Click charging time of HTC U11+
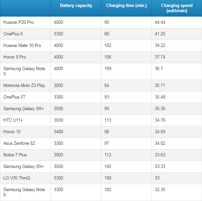The height and width of the screenshot is (201, 202). coord(108,120)
